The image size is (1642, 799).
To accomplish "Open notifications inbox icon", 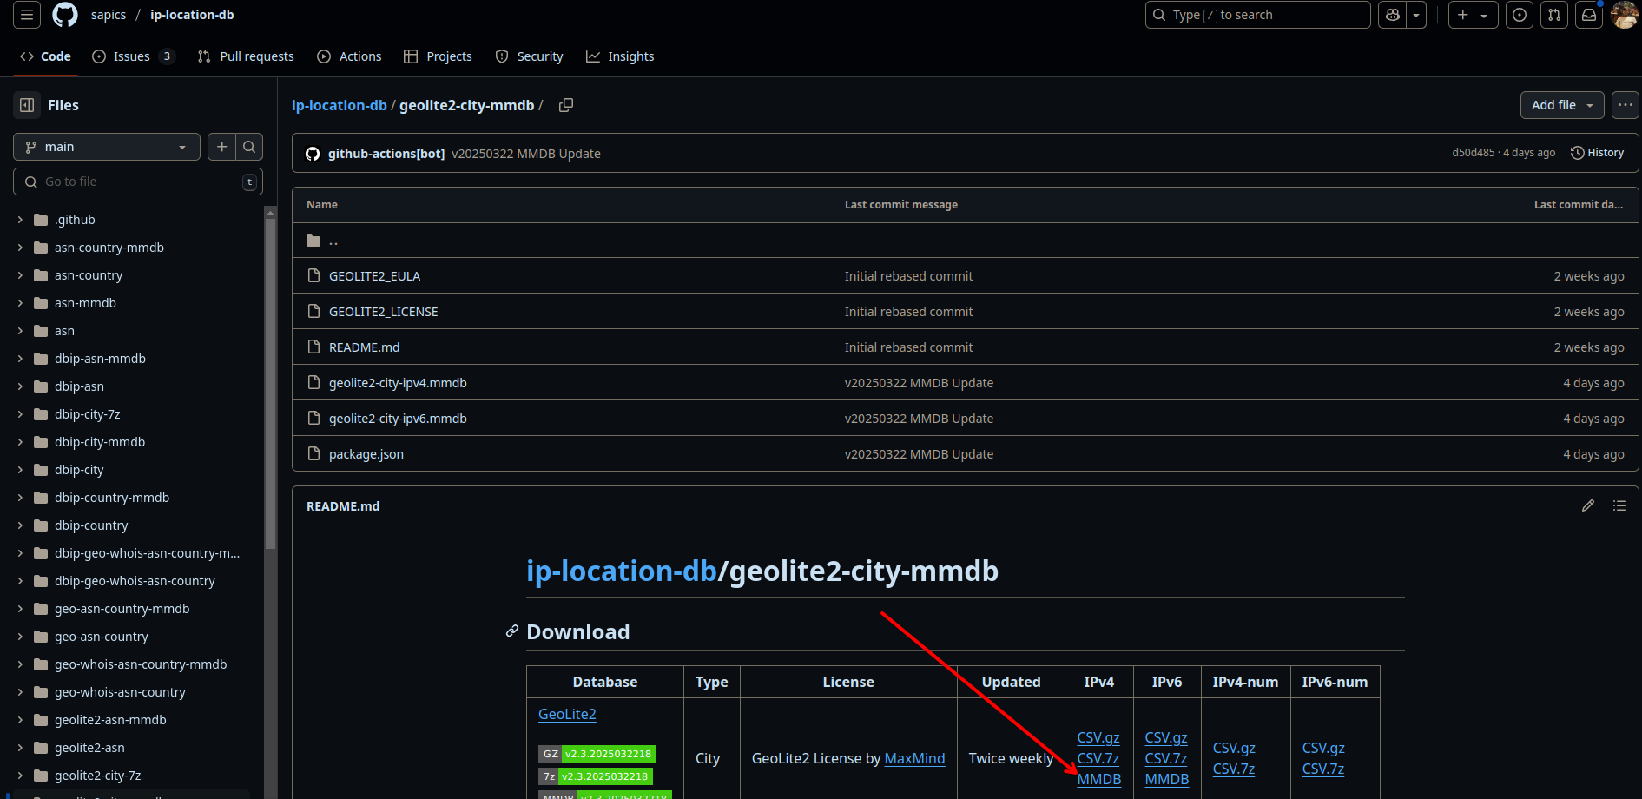I will point(1589,15).
